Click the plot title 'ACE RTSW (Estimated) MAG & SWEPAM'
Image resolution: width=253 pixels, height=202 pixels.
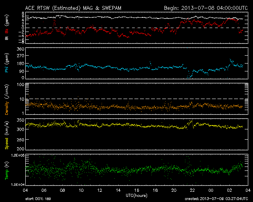point(73,8)
